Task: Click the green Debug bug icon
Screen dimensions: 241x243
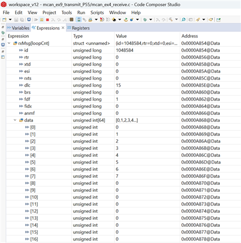Action: pyautogui.click(x=145, y=20)
